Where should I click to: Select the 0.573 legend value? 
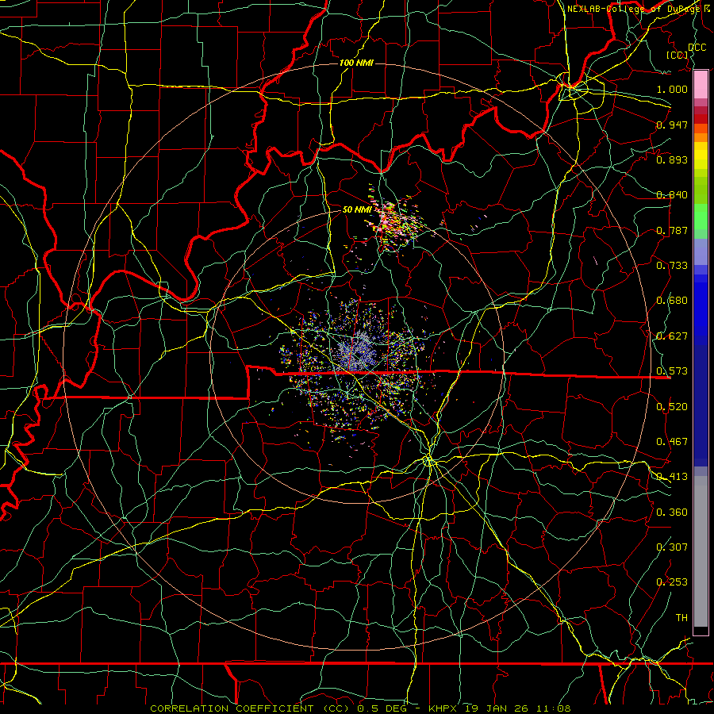coord(672,371)
